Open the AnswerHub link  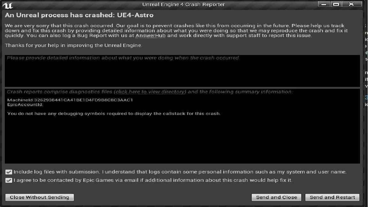click(150, 35)
